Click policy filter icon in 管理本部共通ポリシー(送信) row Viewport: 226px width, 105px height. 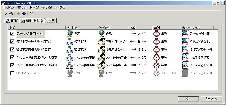185,50
